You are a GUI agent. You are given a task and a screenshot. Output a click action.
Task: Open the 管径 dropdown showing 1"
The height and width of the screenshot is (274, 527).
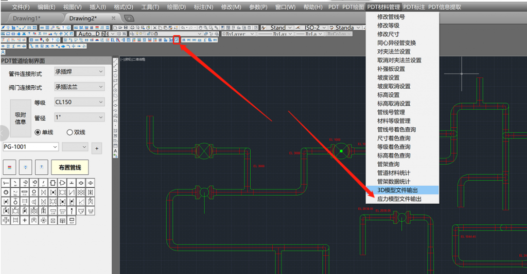79,117
